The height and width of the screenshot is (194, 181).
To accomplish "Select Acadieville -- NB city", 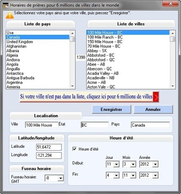I will tap(128, 78).
